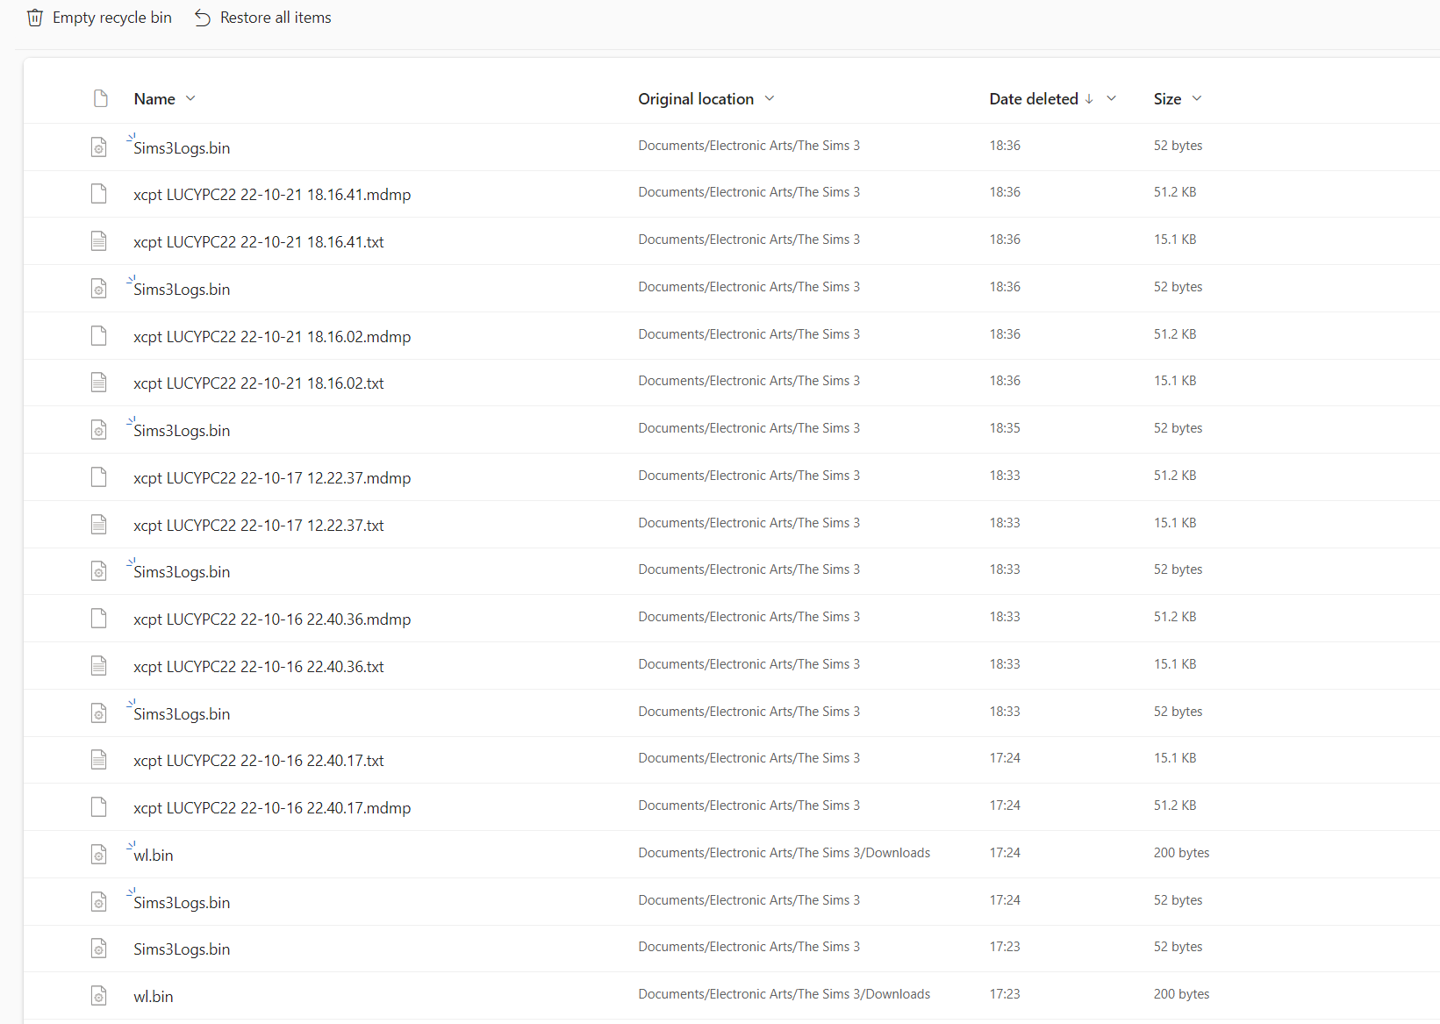Open the Name column sort dropdown

tap(190, 98)
